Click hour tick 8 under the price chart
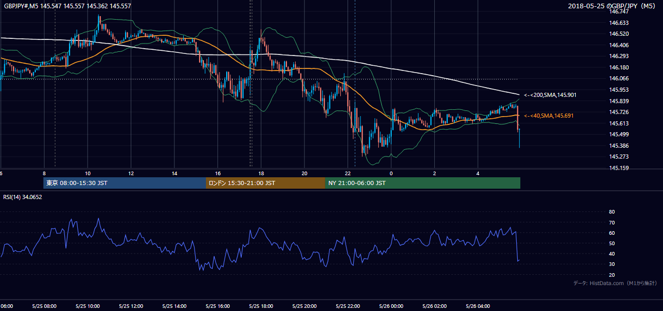Screen dimensions: 663x311 click(x=44, y=173)
